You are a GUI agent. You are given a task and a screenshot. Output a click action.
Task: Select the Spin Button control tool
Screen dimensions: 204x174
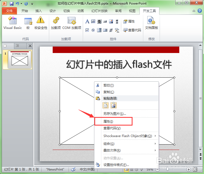pyautogui.click(x=99, y=21)
